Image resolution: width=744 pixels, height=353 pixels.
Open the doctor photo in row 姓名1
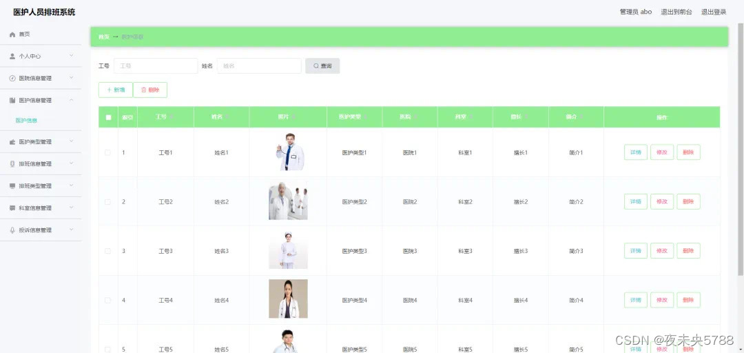click(x=289, y=152)
